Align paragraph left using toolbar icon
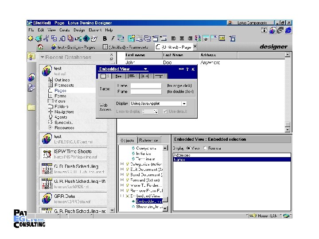Image resolution: width=319 pixels, height=239 pixels. pos(173,38)
